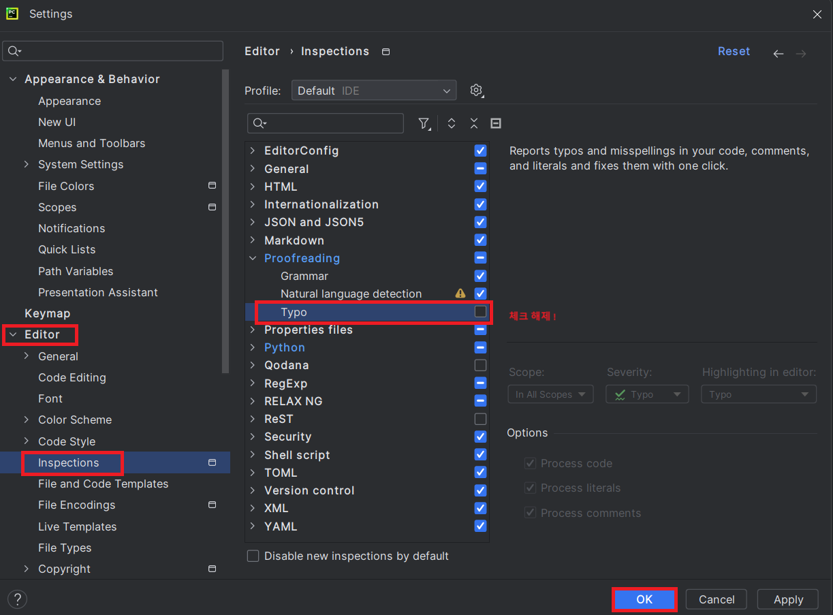
Task: Click the project icon next to Copyright
Action: coord(212,569)
